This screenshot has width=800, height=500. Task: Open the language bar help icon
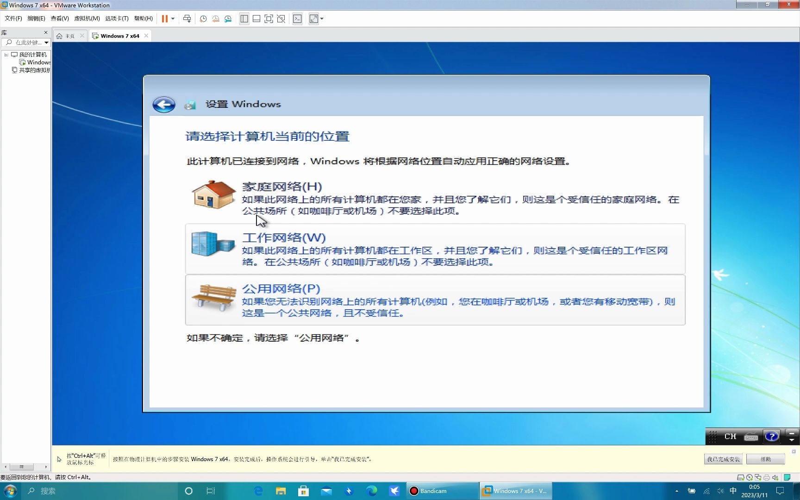[771, 437]
